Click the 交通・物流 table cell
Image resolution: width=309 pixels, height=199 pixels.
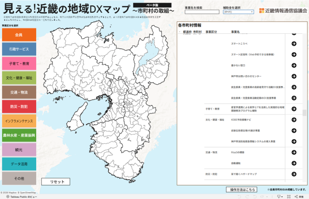click(211, 152)
